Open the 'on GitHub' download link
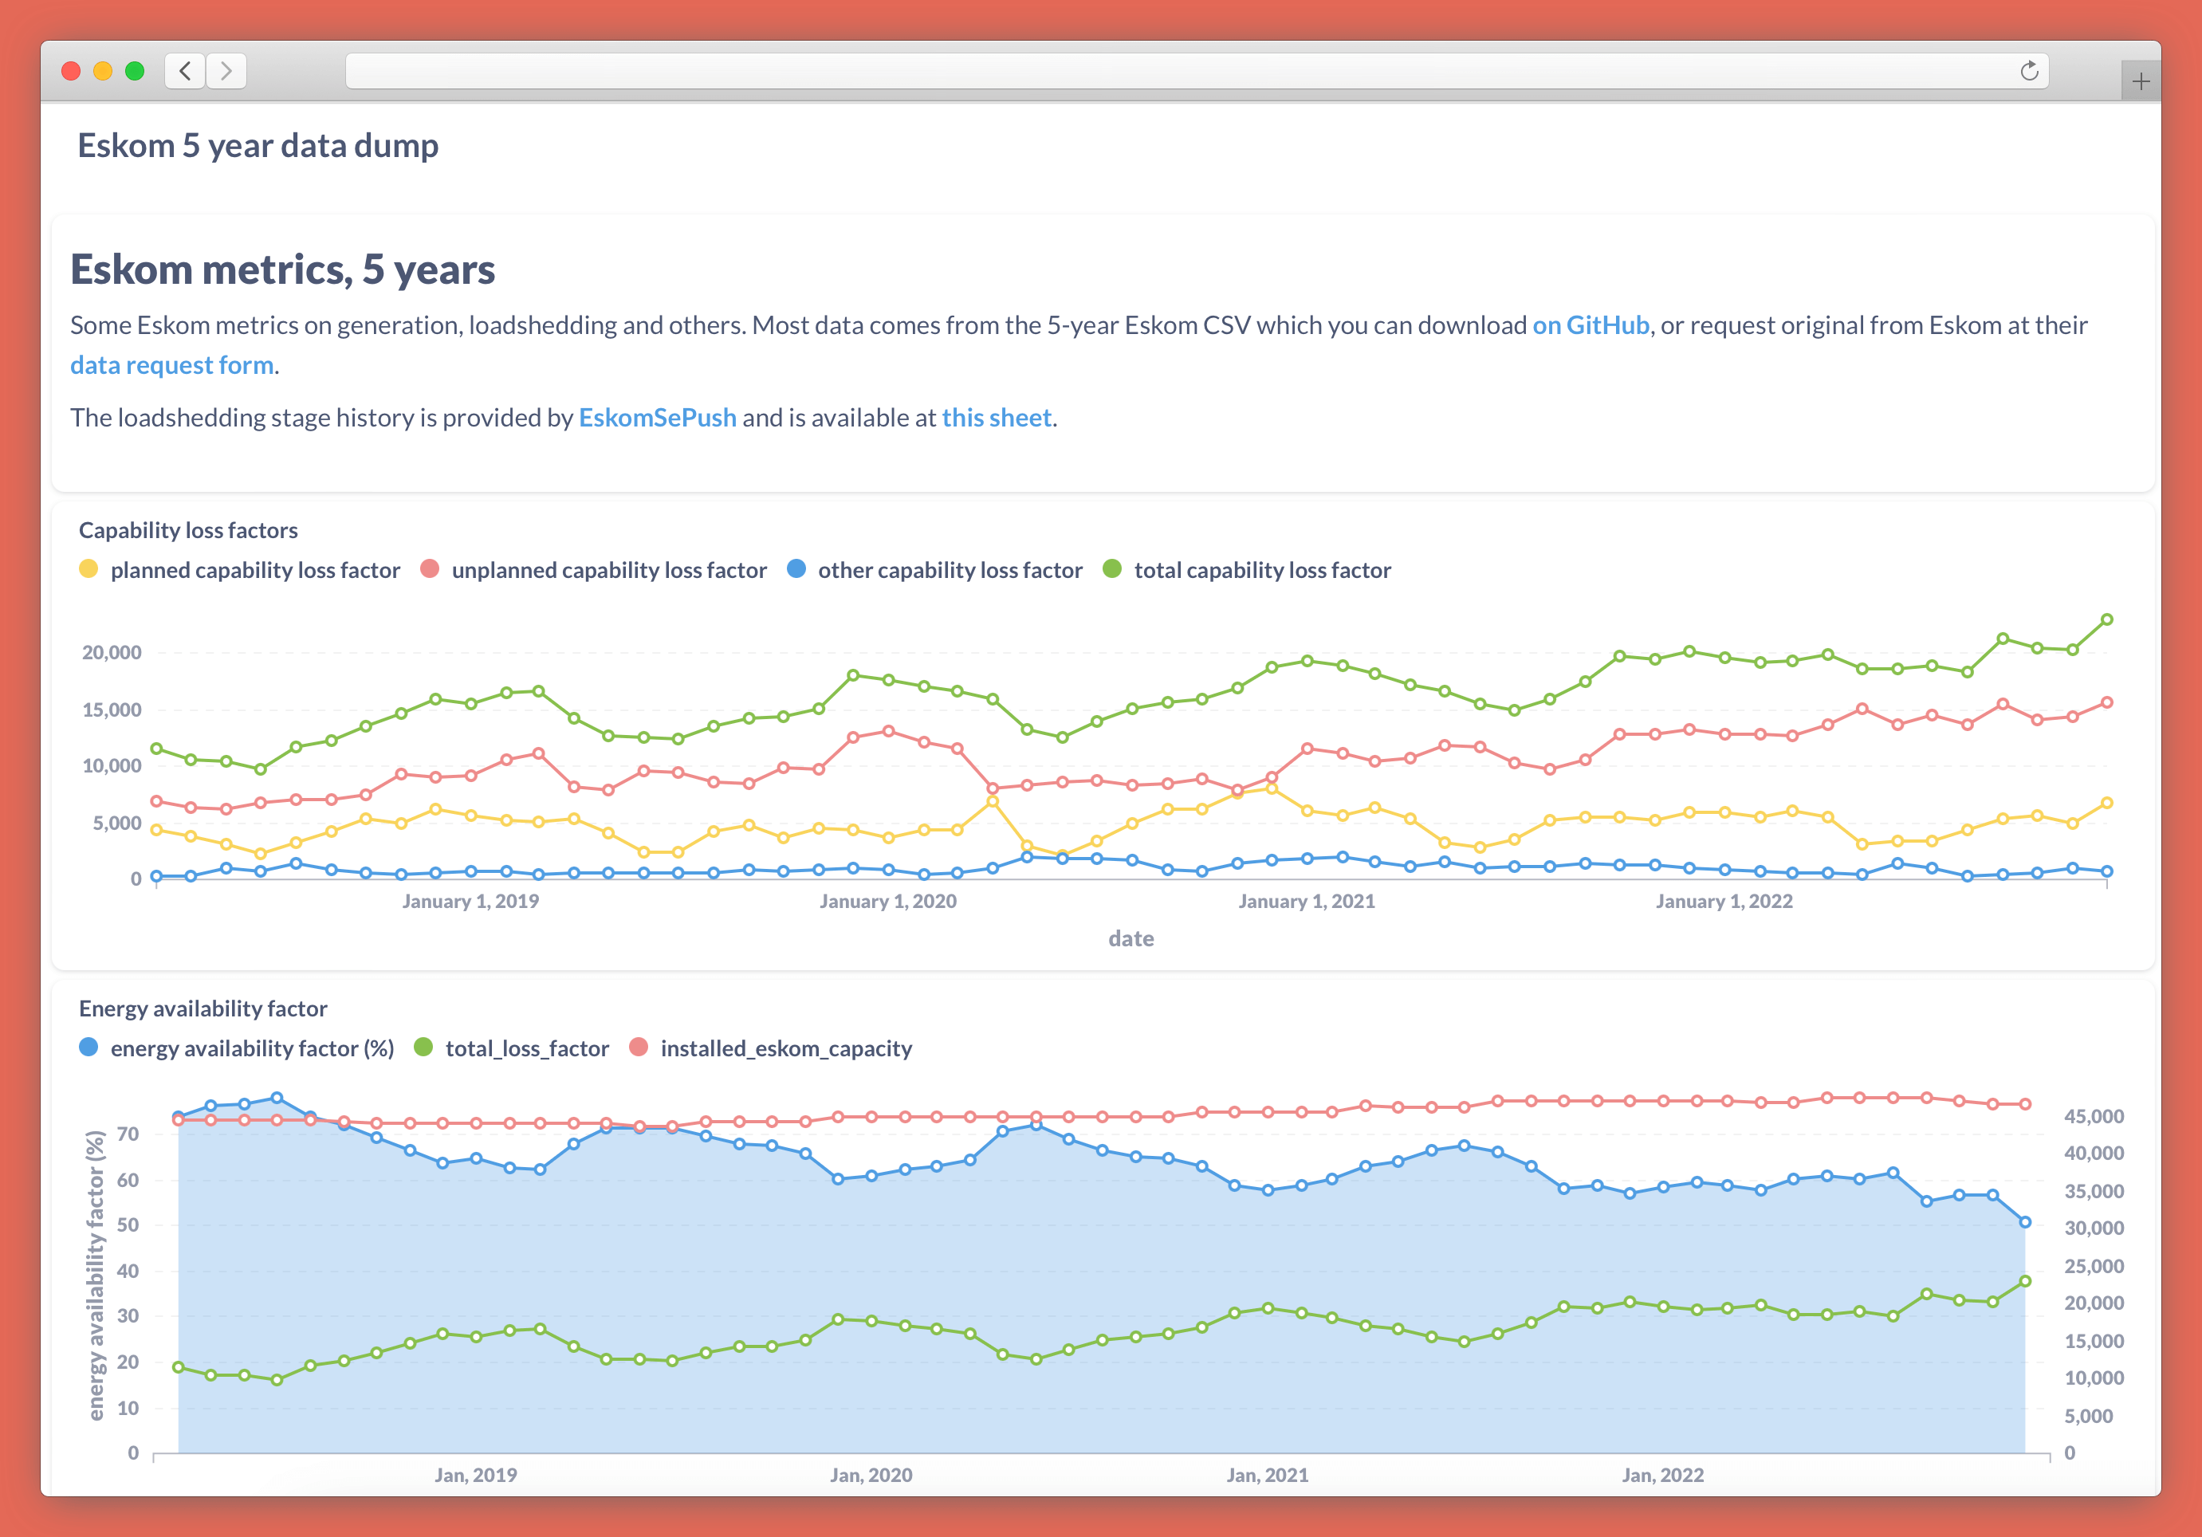The height and width of the screenshot is (1537, 2202). [1591, 326]
